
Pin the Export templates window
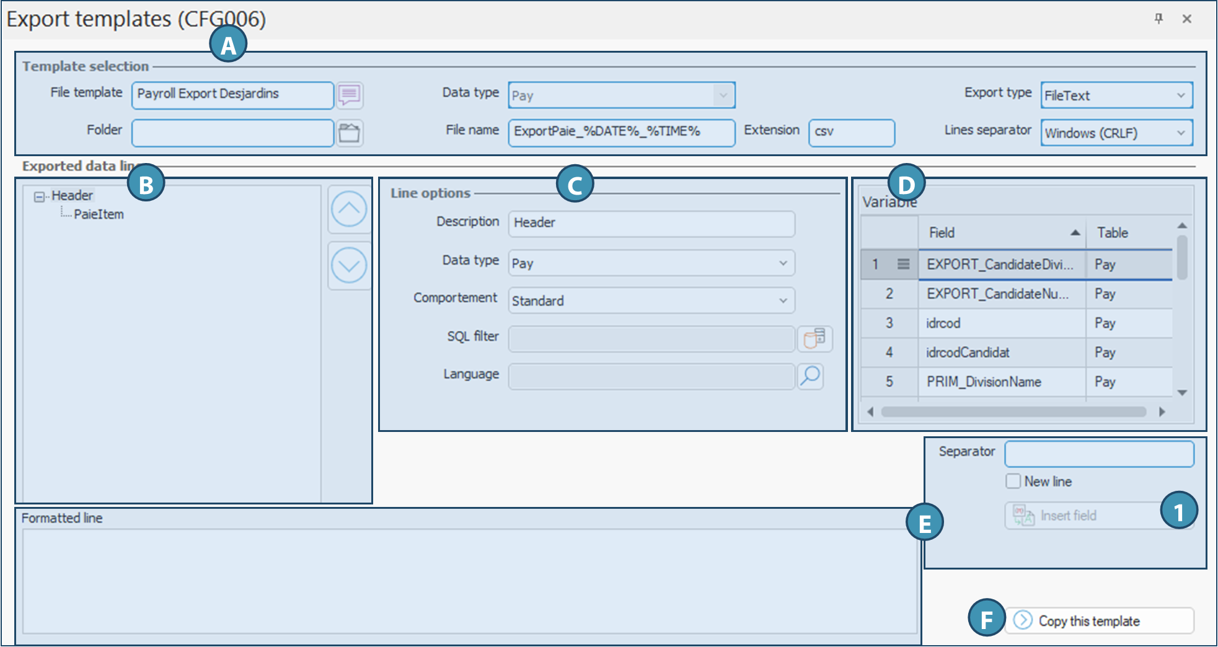point(1158,19)
